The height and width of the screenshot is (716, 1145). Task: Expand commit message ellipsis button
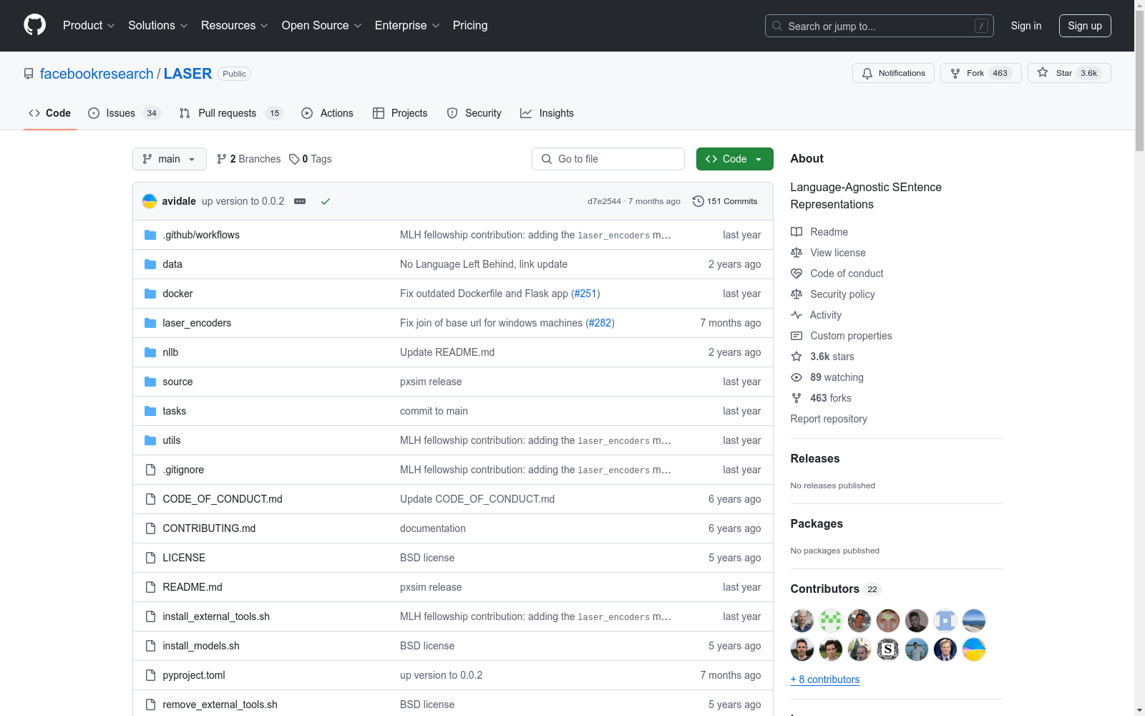point(300,201)
